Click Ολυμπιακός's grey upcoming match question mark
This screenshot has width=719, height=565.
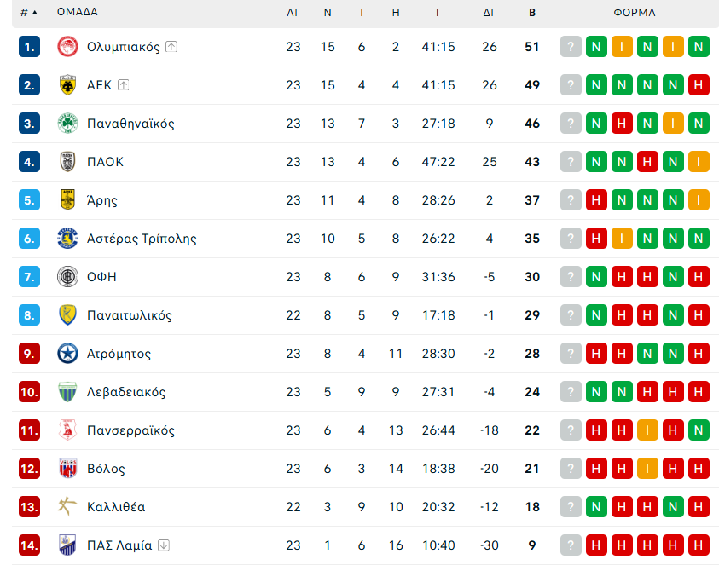(x=571, y=47)
